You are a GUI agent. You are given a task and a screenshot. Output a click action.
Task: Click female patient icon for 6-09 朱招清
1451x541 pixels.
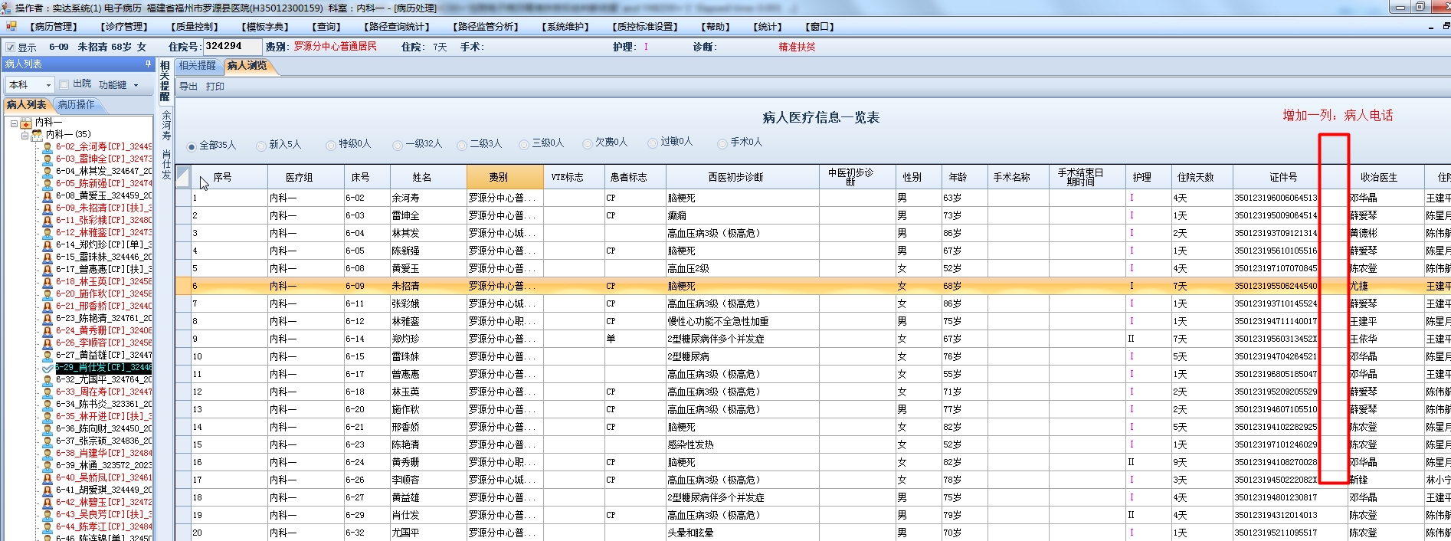(47, 208)
